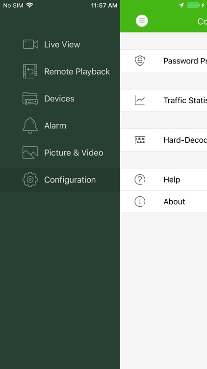Tap the Configuration gear icon
Viewport: 207px width, 369px height.
pyautogui.click(x=30, y=180)
